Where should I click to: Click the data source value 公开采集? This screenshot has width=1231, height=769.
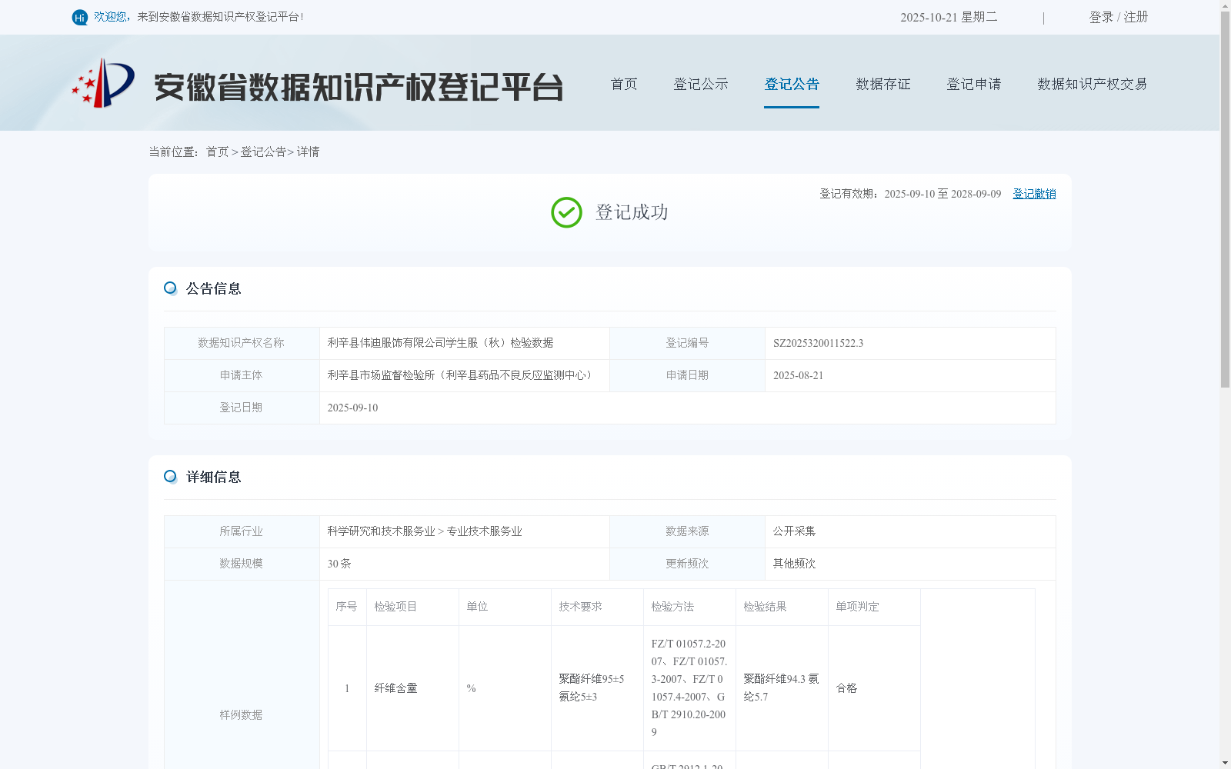tap(794, 531)
